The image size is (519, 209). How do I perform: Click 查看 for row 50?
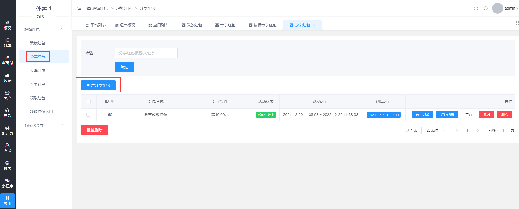[469, 115]
